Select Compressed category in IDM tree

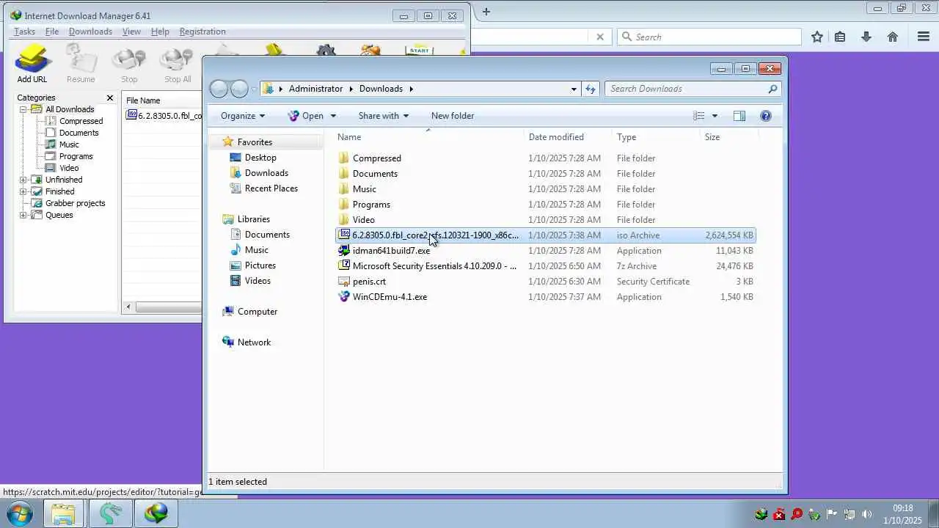pos(81,121)
